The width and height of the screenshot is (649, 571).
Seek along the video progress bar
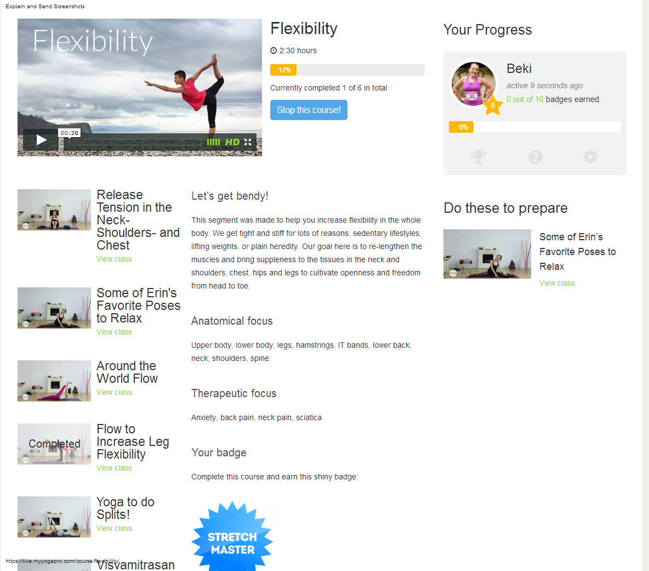coord(135,142)
